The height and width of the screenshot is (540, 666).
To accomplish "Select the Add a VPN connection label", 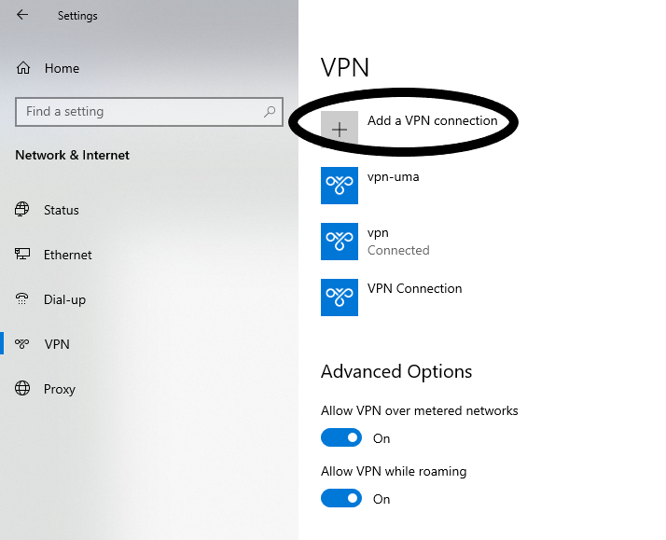I will tap(432, 120).
